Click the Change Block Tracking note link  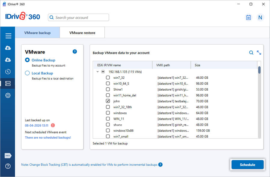(x=89, y=165)
